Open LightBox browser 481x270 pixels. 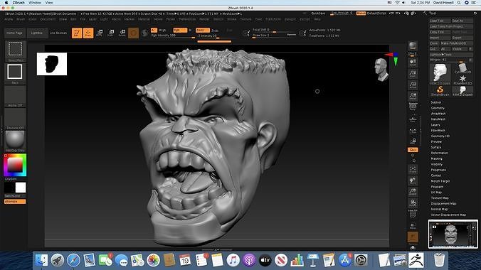(37, 33)
